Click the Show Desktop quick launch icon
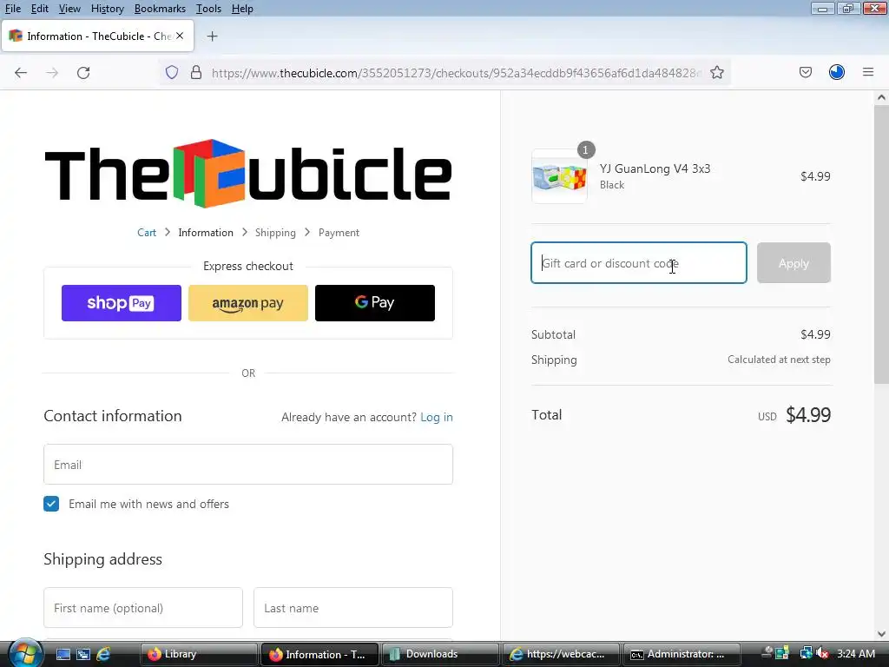The width and height of the screenshot is (889, 667). click(63, 654)
